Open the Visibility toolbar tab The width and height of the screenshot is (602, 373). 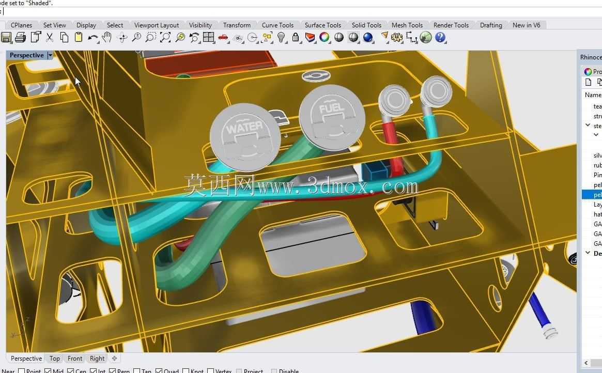click(x=200, y=25)
